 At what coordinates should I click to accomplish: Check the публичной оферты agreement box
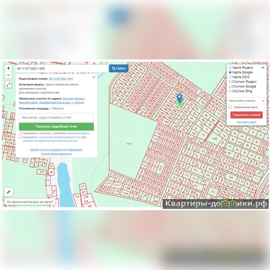[21, 133]
